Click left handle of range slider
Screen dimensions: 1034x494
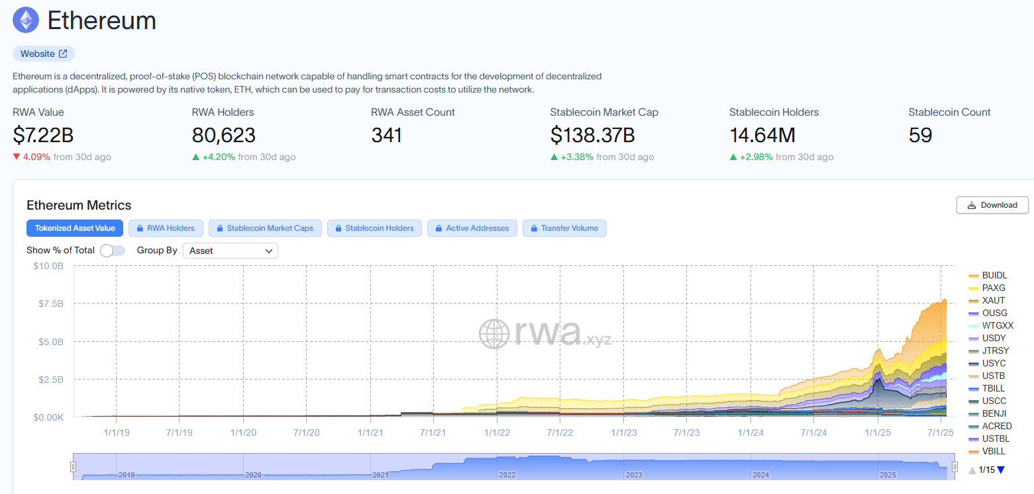(x=74, y=467)
